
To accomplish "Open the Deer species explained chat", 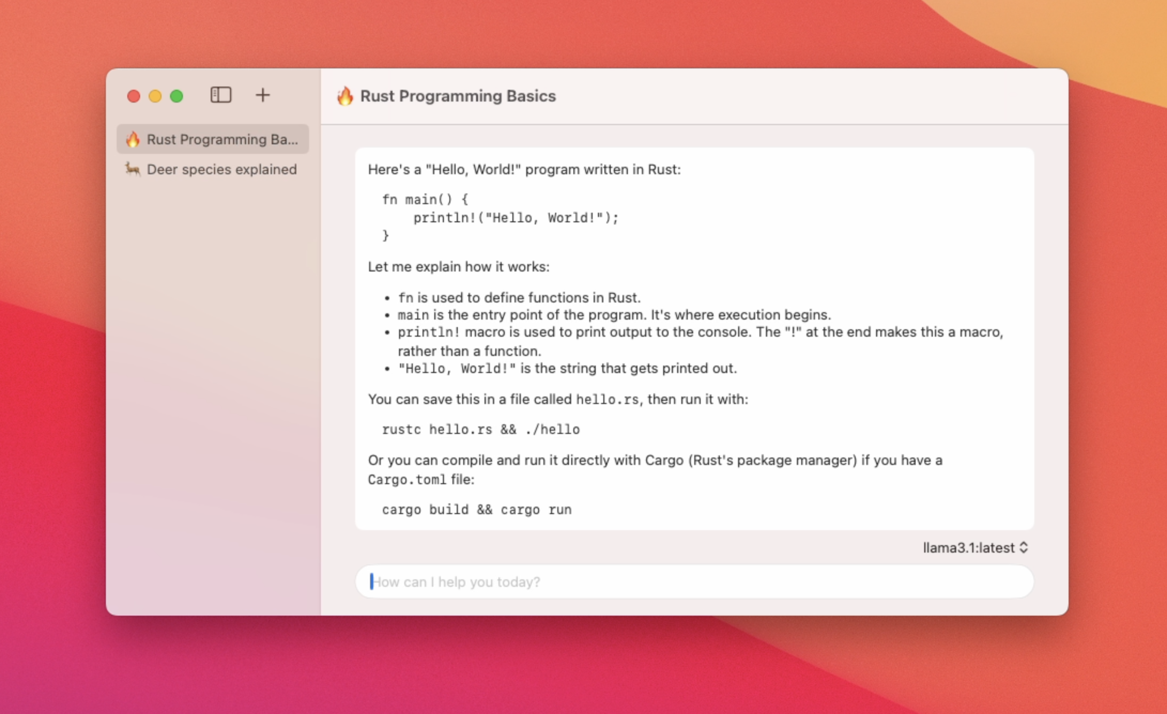I will (221, 169).
